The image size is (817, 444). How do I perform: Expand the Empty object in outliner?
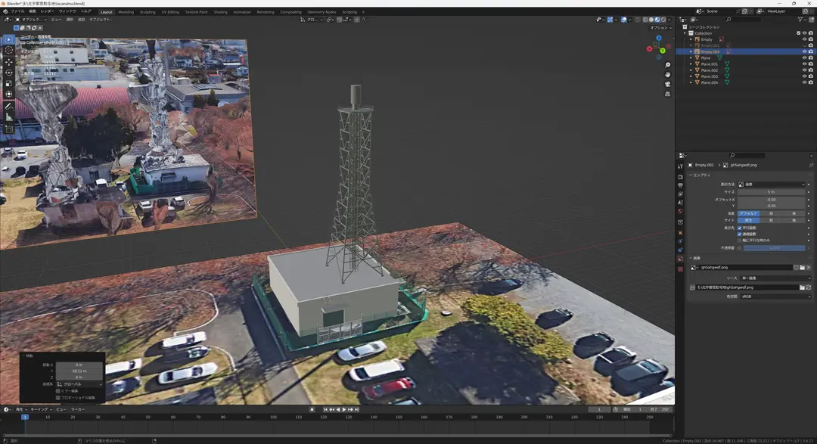click(691, 39)
